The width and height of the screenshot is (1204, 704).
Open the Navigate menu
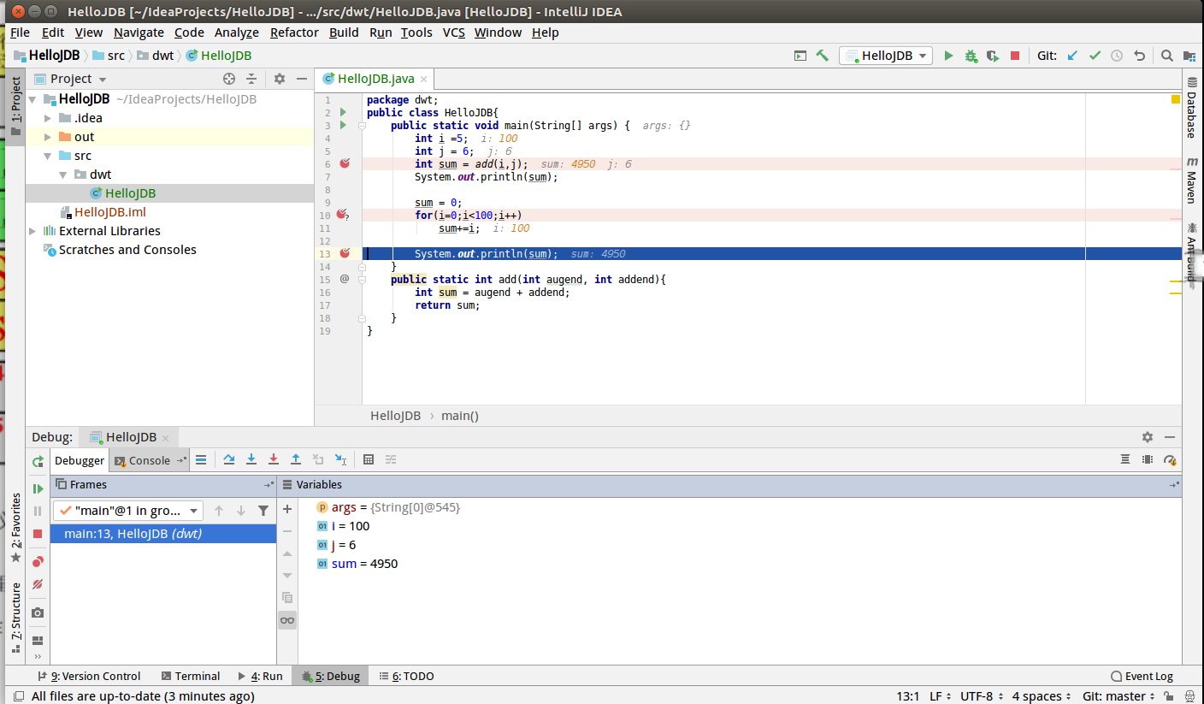pos(139,33)
